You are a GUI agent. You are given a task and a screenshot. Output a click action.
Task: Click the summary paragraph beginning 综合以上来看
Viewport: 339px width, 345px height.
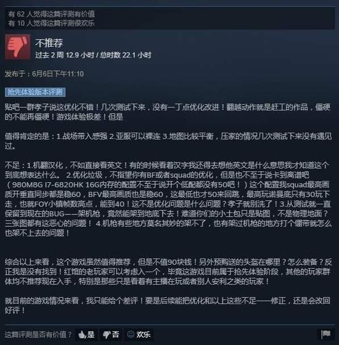tap(168, 272)
